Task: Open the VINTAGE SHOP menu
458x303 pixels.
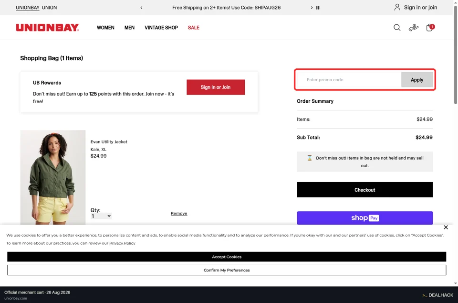Action: pos(161,28)
